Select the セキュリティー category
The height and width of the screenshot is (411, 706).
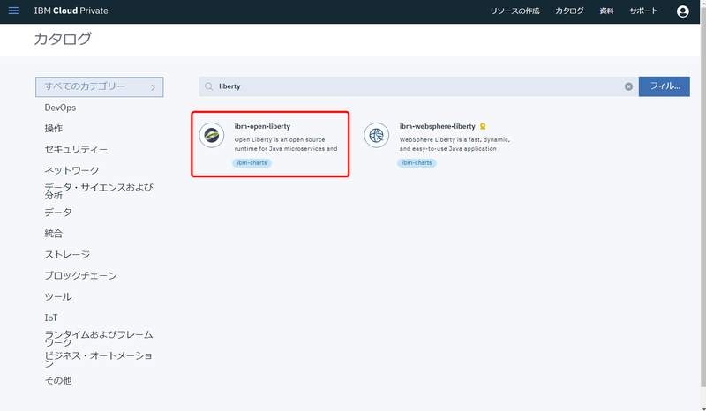76,149
